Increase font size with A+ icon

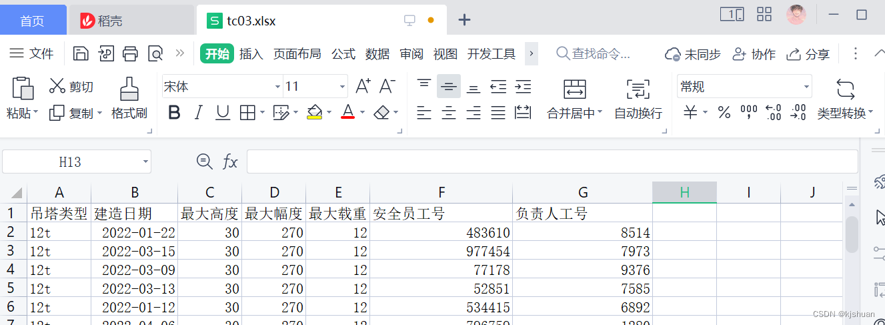[x=363, y=85]
